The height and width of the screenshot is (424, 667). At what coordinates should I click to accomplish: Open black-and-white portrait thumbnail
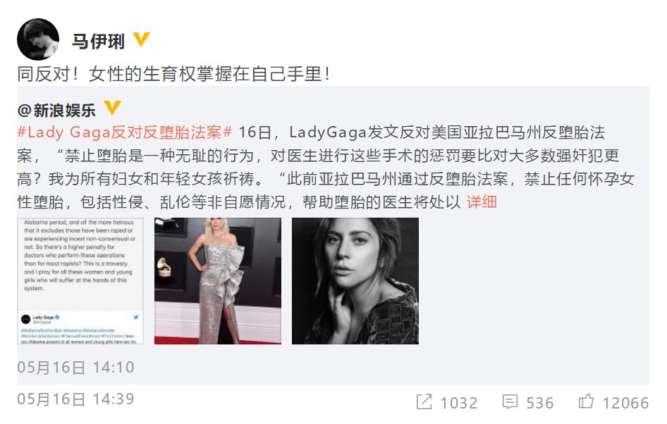355,281
